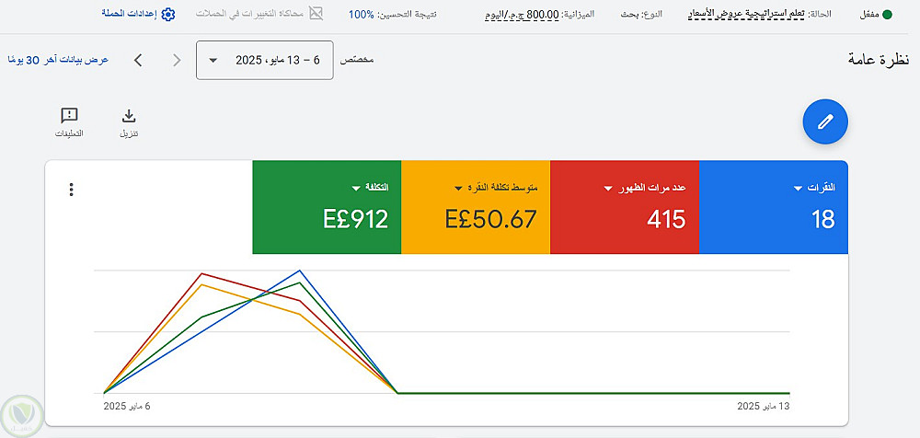This screenshot has width=920, height=438.
Task: Download the overview report via download icon
Action: [x=129, y=115]
